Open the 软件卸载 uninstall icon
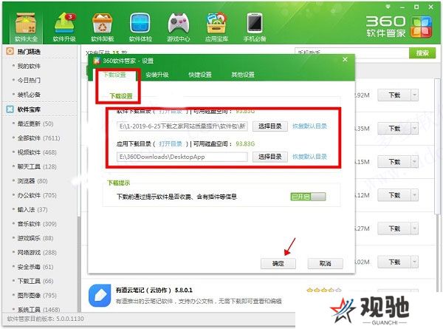 102,27
